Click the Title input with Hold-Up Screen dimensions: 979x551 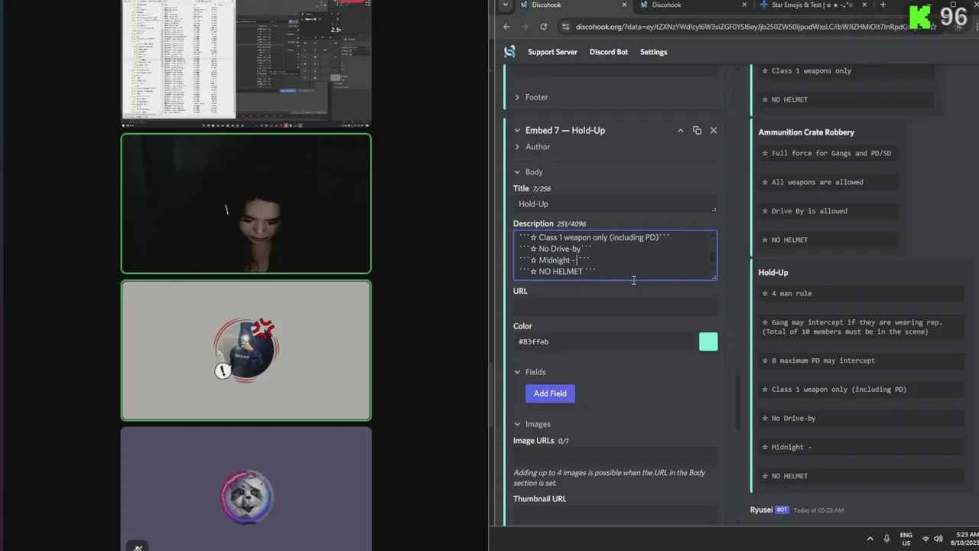(x=615, y=204)
